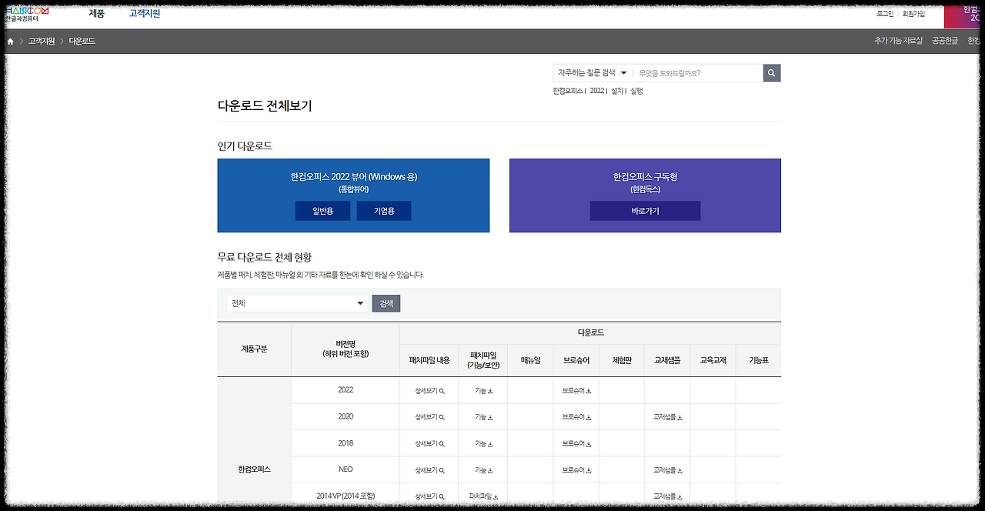The width and height of the screenshot is (985, 511).
Task: Open the 고객지원 menu
Action: point(143,13)
